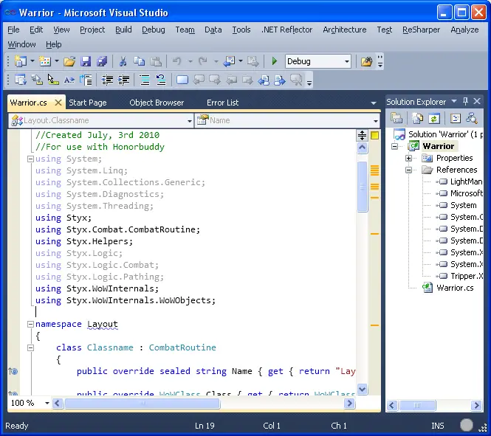Collapse the namespace Layout outline

click(30, 324)
